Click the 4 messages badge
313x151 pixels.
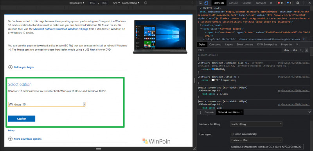point(289,3)
